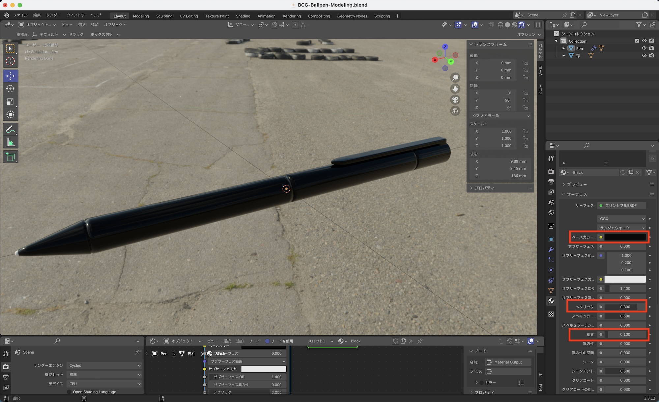The height and width of the screenshot is (402, 659).
Task: Activate the Annotate pencil tool
Action: click(10, 129)
